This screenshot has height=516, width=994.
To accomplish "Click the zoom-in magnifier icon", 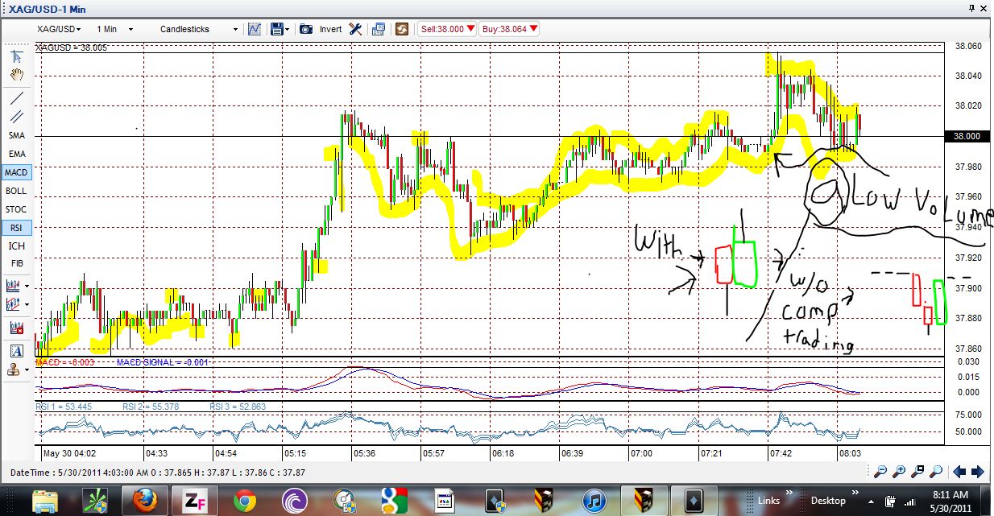I will tap(900, 471).
